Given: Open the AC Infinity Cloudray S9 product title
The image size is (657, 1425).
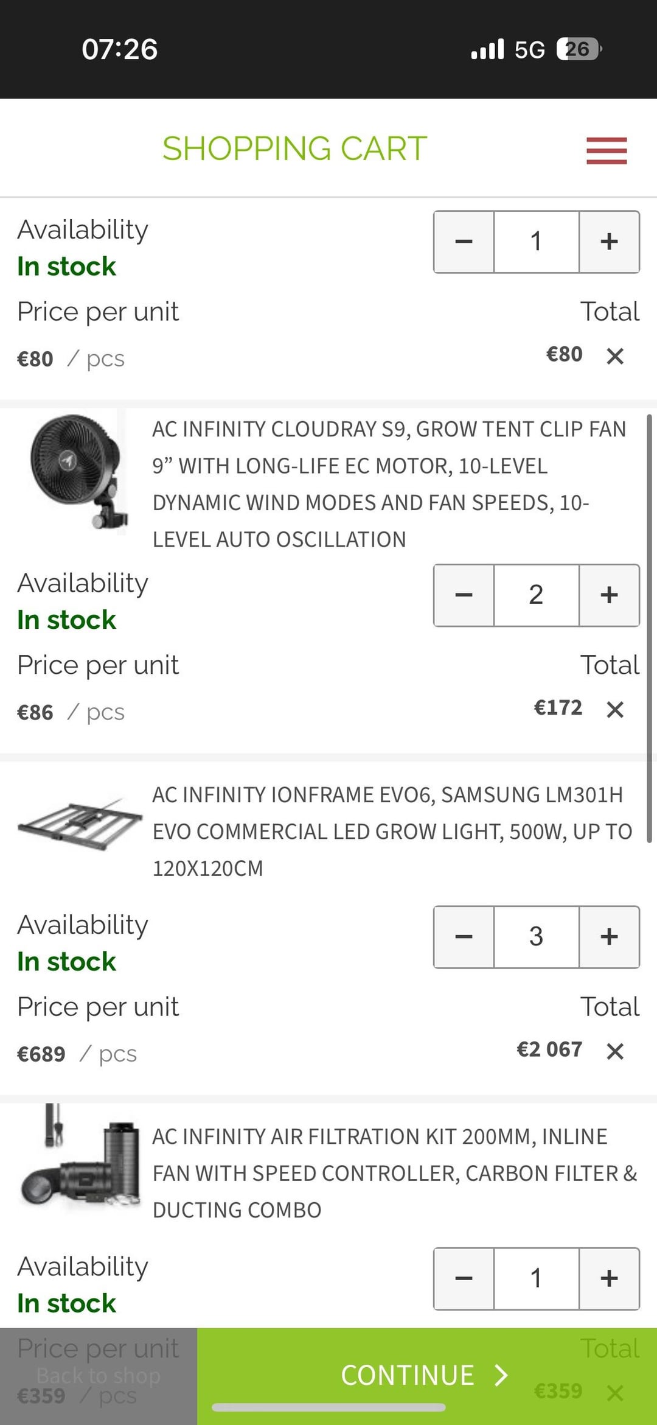Looking at the screenshot, I should [389, 484].
